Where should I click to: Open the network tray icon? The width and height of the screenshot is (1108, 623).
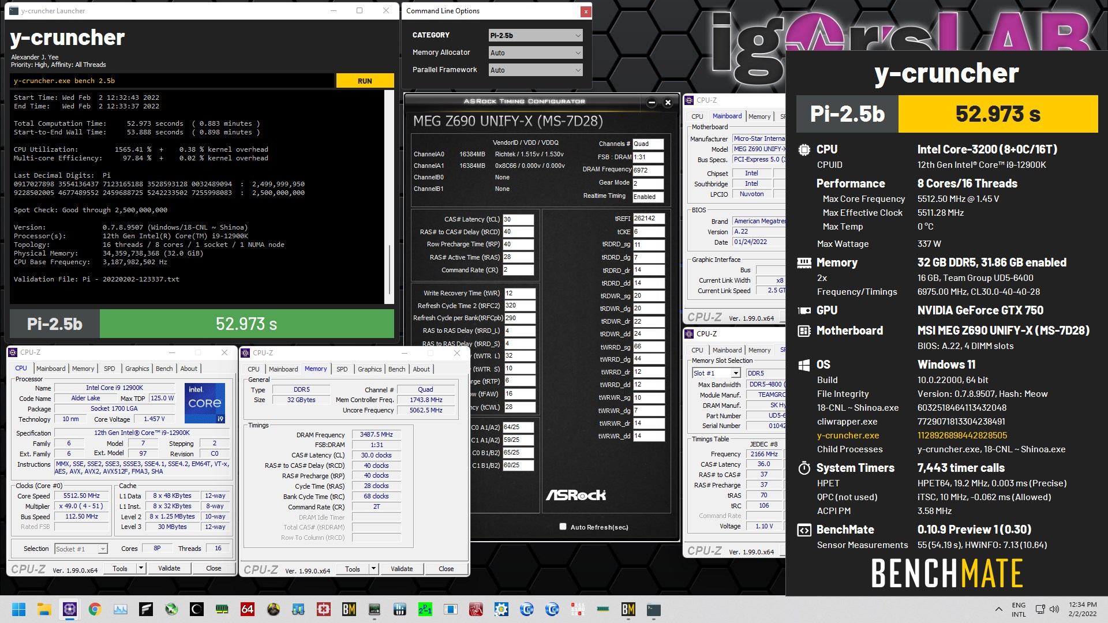tap(1040, 609)
